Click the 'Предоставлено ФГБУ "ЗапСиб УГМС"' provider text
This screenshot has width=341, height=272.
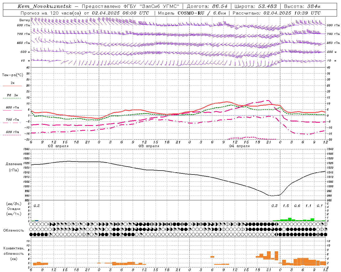tap(131, 6)
